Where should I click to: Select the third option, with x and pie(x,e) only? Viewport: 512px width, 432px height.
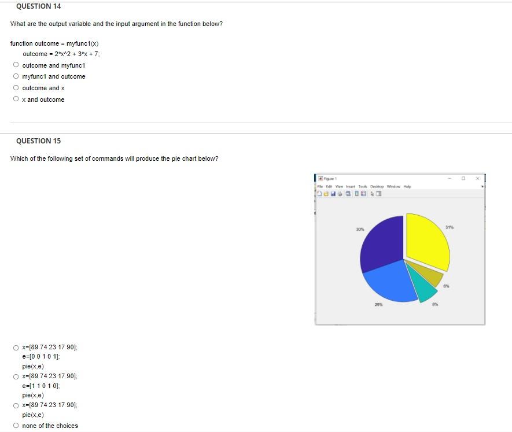click(16, 405)
